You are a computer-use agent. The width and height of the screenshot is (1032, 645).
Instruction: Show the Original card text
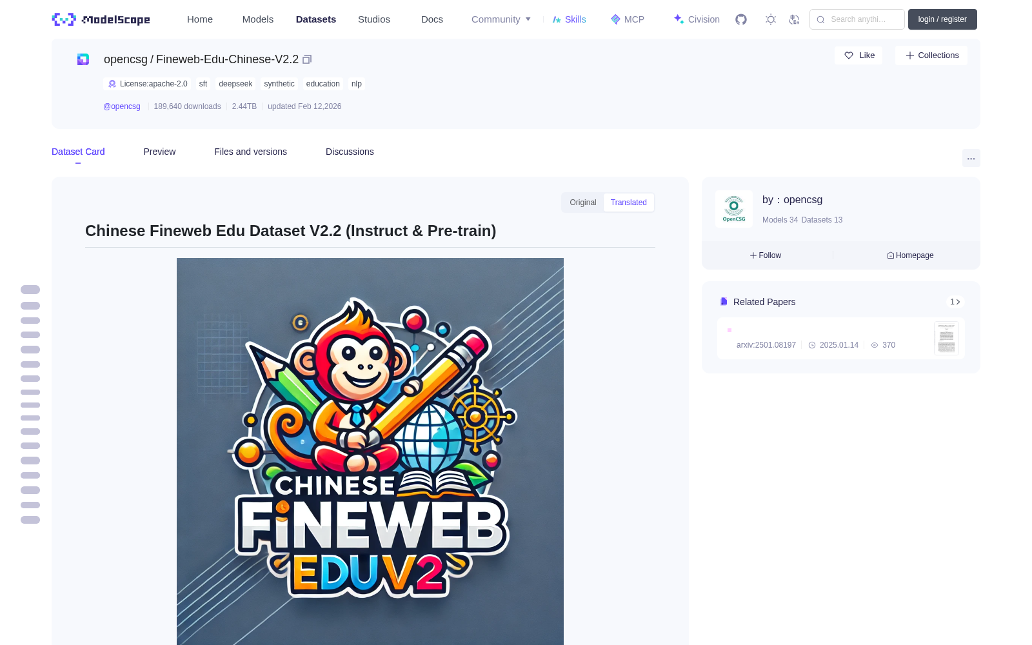[x=583, y=203]
